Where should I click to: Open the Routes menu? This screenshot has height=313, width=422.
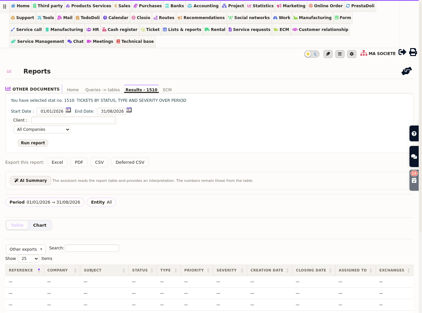pyautogui.click(x=164, y=18)
